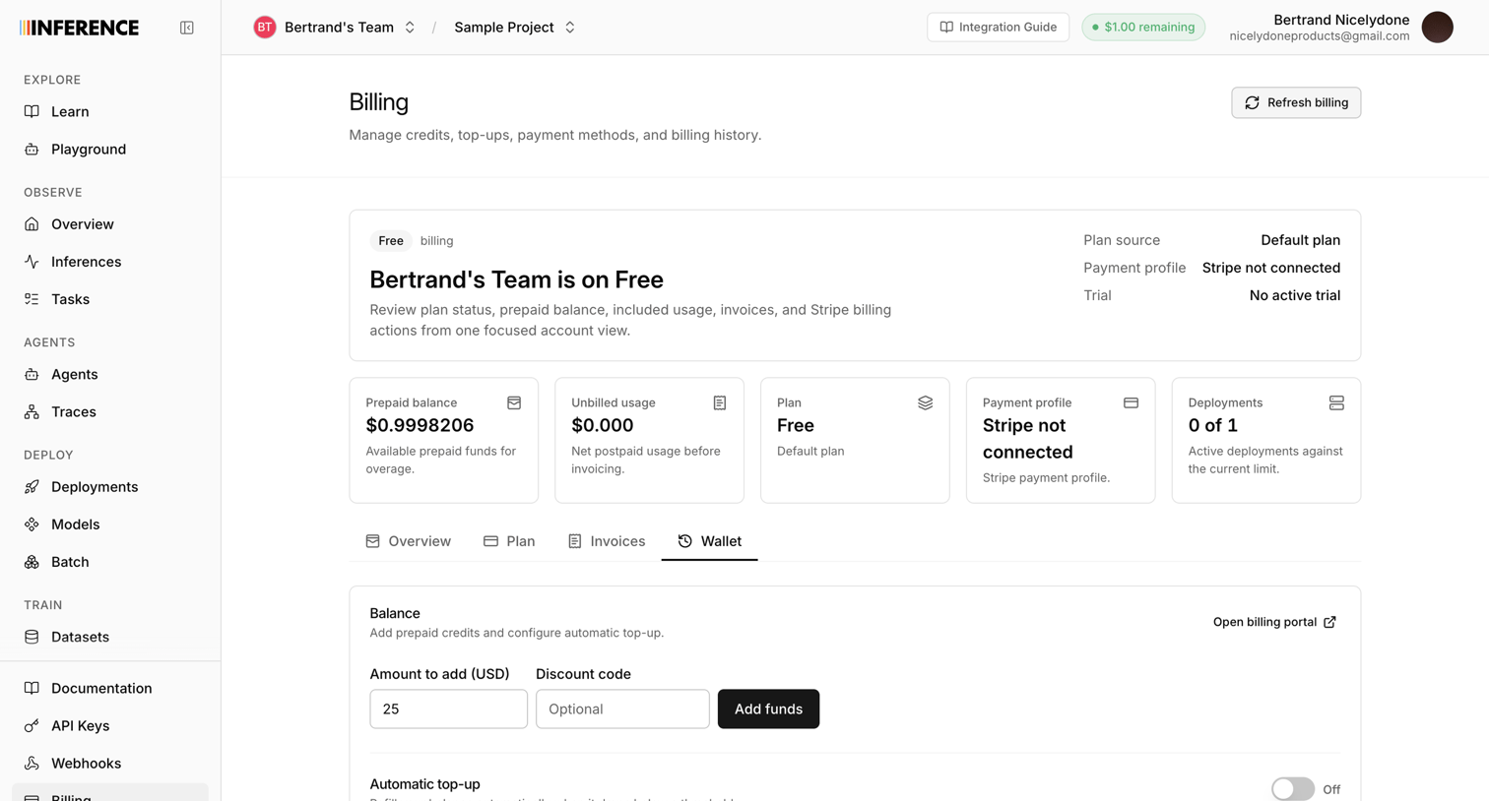
Task: Click the API Keys key icon
Action: (x=32, y=725)
